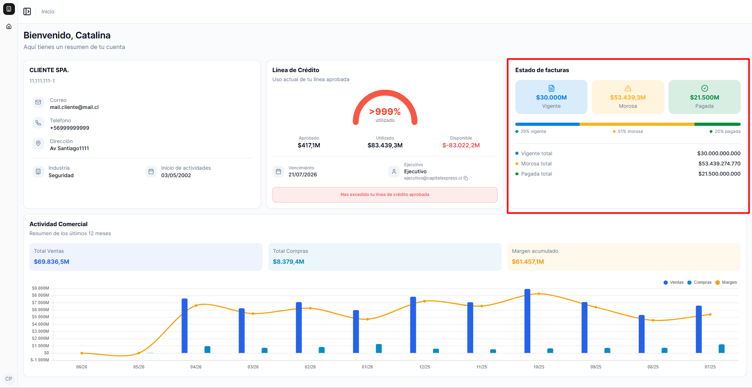Click the 29% vigente legend label
The width and height of the screenshot is (752, 388).
pos(531,132)
